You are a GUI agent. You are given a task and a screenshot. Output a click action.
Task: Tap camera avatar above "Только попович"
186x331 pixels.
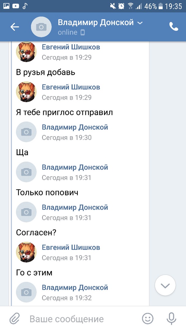26,172
